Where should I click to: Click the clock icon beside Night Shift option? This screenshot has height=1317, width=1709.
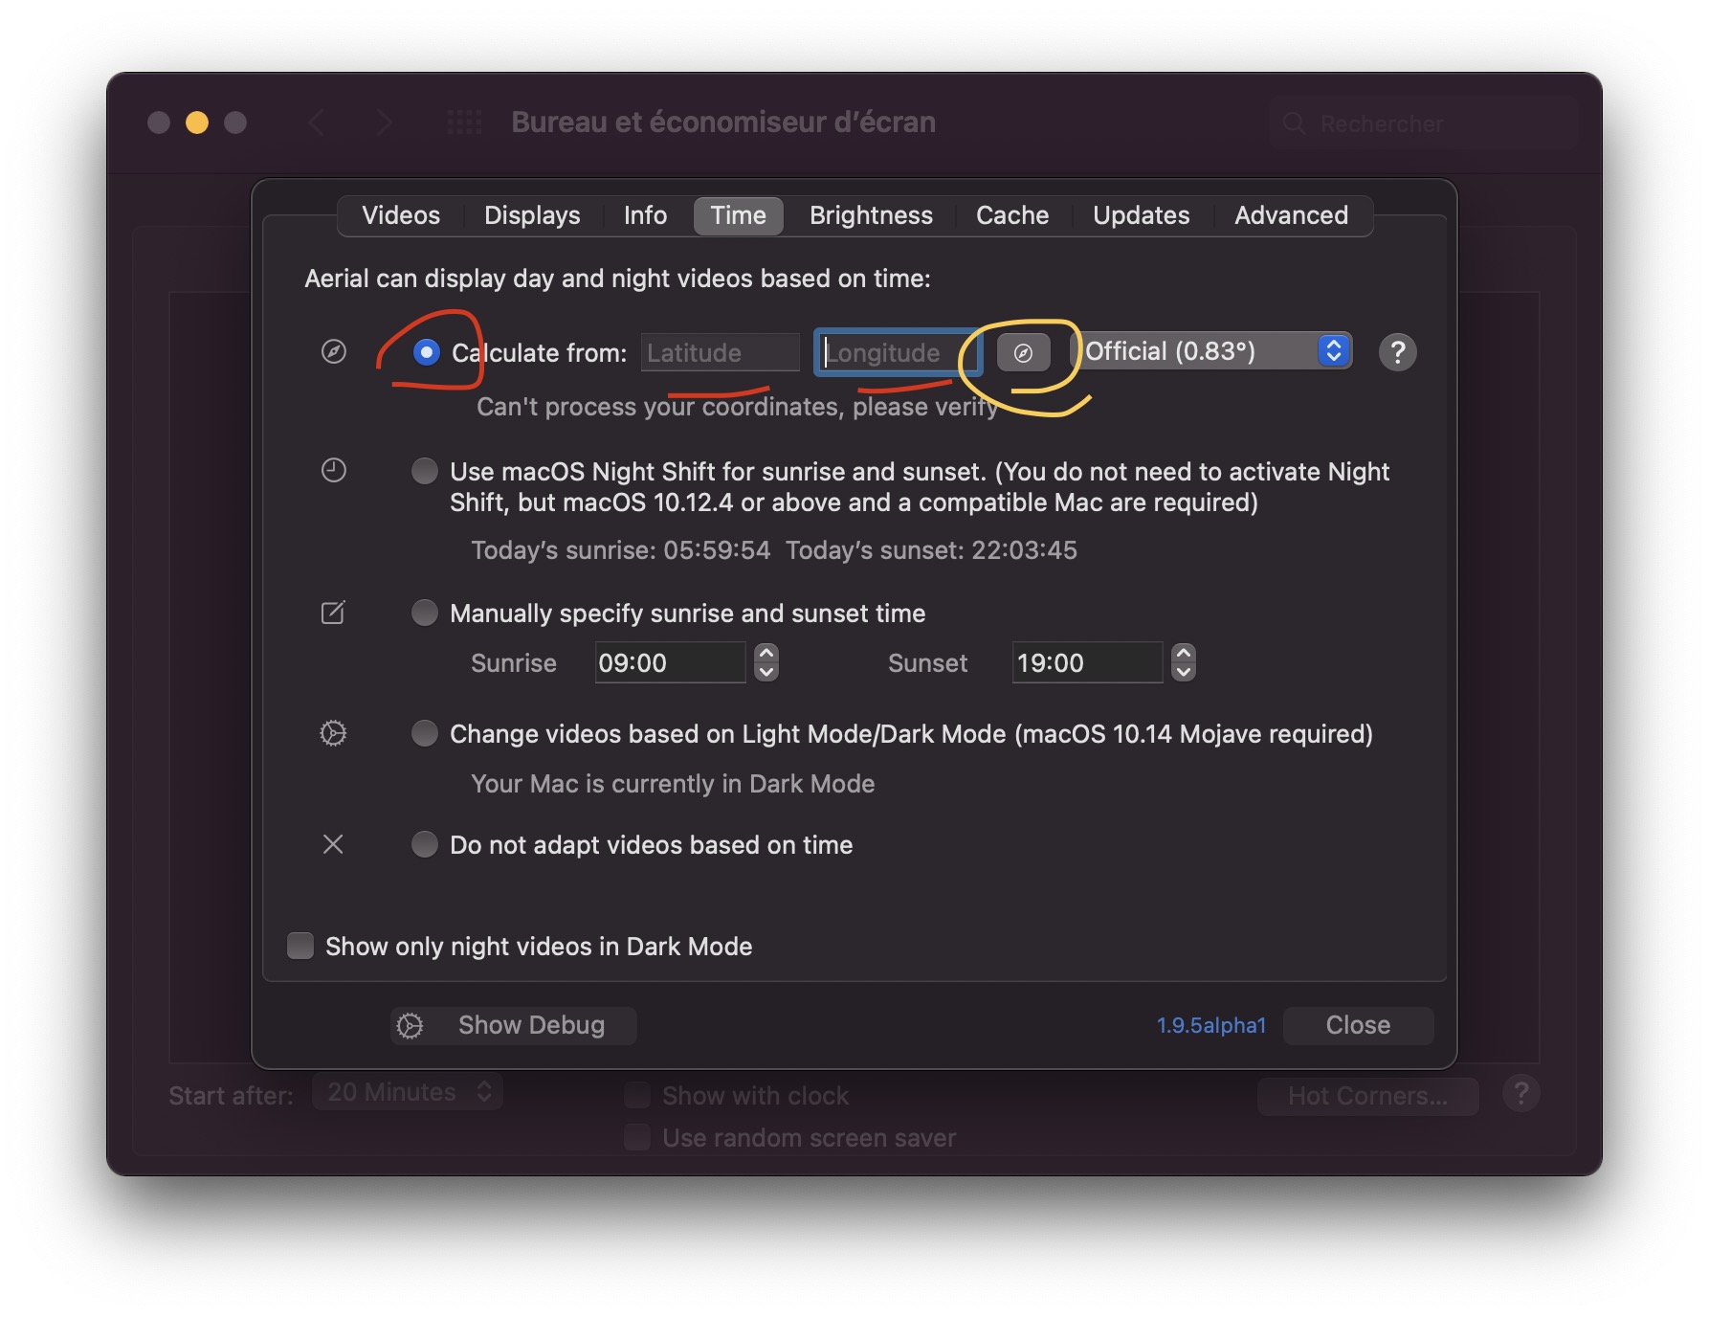coord(333,470)
